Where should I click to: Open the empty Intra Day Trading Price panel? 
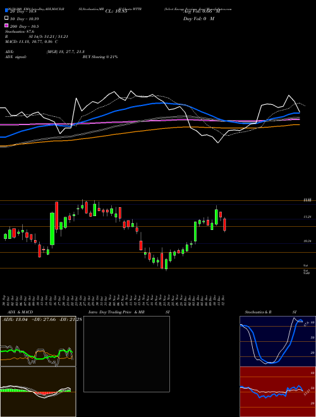tap(126, 354)
